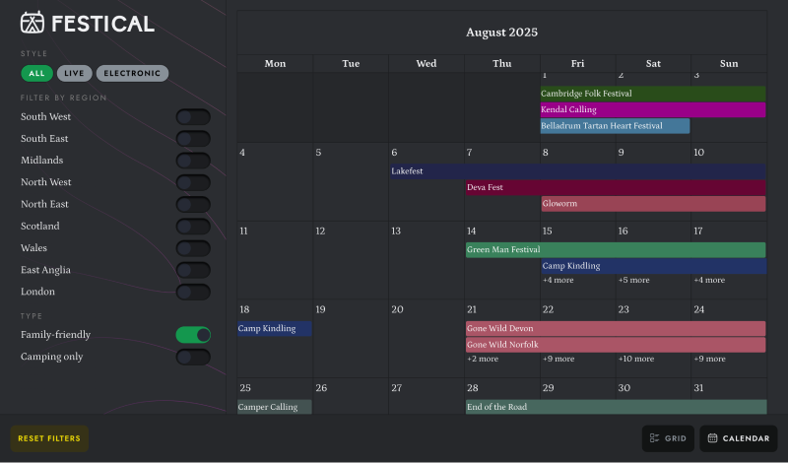Open the Cambridge Folk Festival event
Viewport: 788px width, 463px height.
pos(653,94)
